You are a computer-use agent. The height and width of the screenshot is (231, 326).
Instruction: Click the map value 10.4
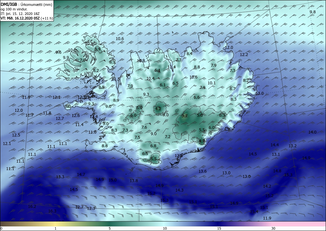pos(151,78)
